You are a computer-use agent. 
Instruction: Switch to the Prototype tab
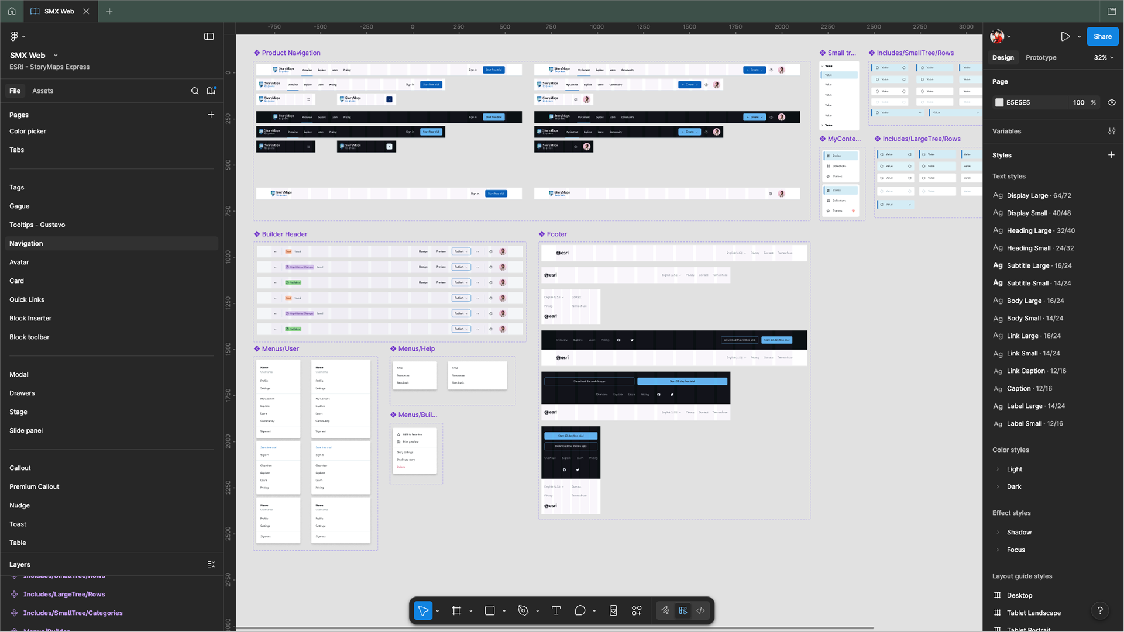(1041, 57)
